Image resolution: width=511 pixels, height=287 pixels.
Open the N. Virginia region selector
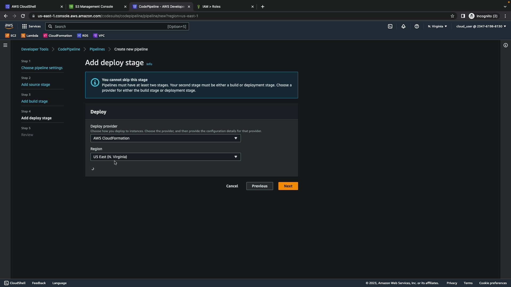click(x=437, y=26)
